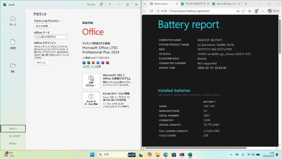Viewport: 282px width, 159px height.
Task: Open the help question mark in Excel title bar
Action: pyautogui.click(x=110, y=5)
